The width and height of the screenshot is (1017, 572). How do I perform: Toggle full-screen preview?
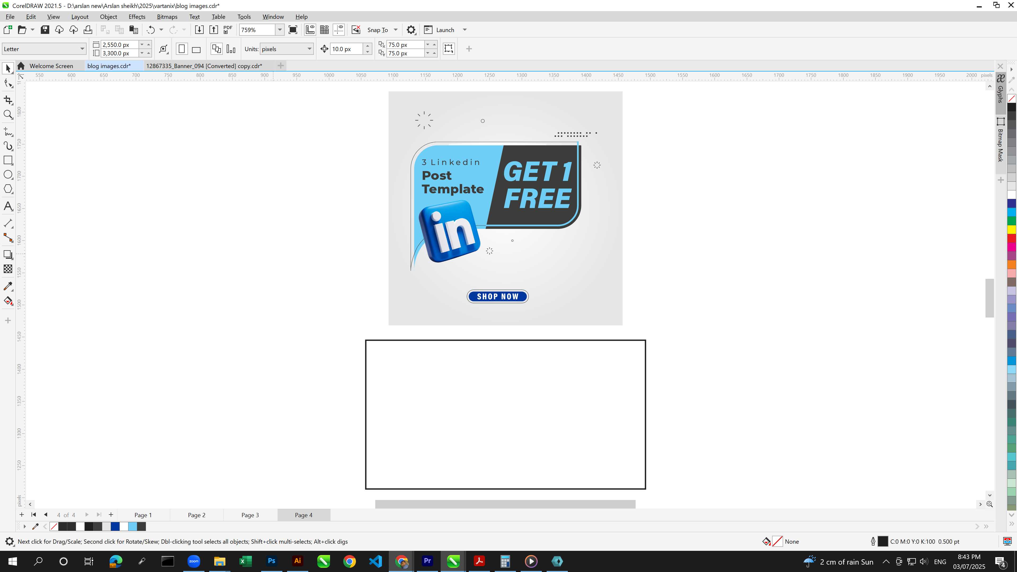tap(293, 30)
